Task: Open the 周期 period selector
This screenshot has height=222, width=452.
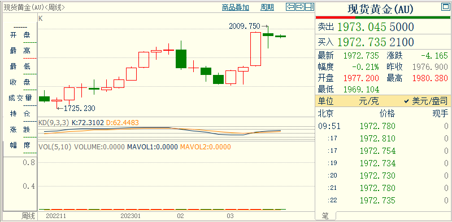Action: [x=267, y=7]
